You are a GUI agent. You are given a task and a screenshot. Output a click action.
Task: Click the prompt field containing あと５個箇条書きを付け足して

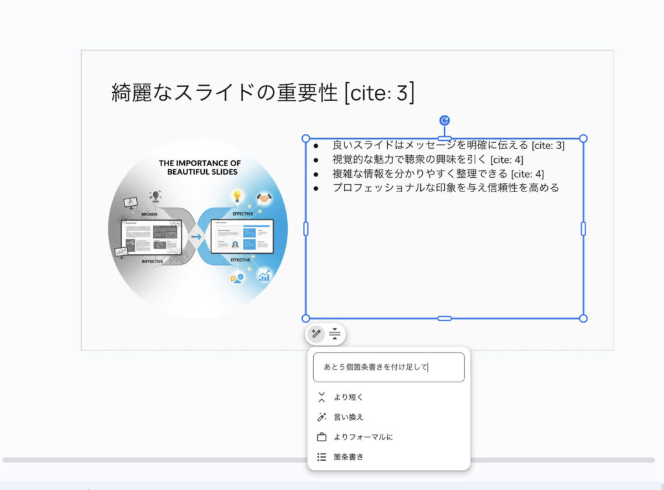[388, 367]
